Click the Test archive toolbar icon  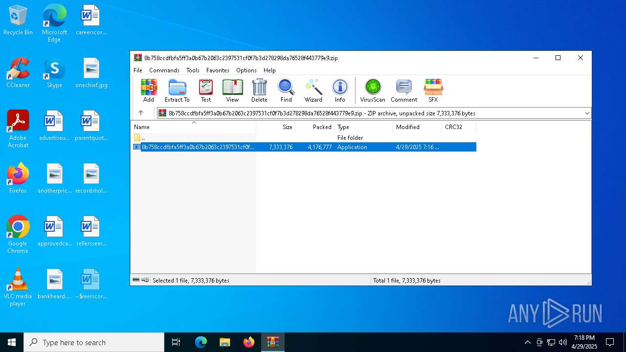coord(206,90)
